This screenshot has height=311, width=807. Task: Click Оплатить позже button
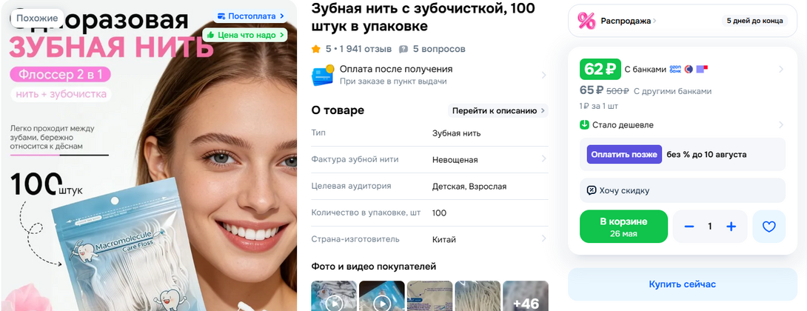[x=624, y=155]
